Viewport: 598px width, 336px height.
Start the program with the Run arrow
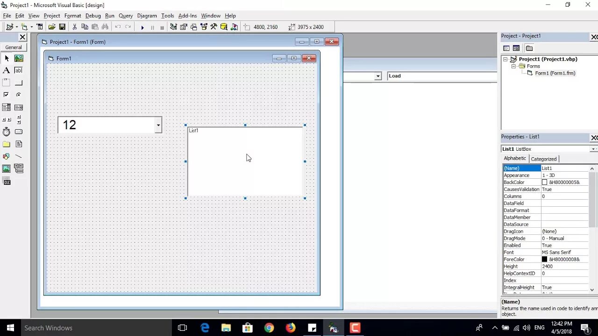(x=142, y=27)
